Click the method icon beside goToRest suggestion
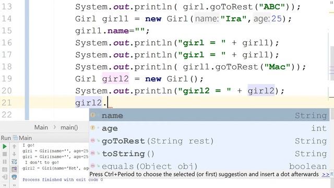This screenshot has height=188, width=334. coord(93,140)
